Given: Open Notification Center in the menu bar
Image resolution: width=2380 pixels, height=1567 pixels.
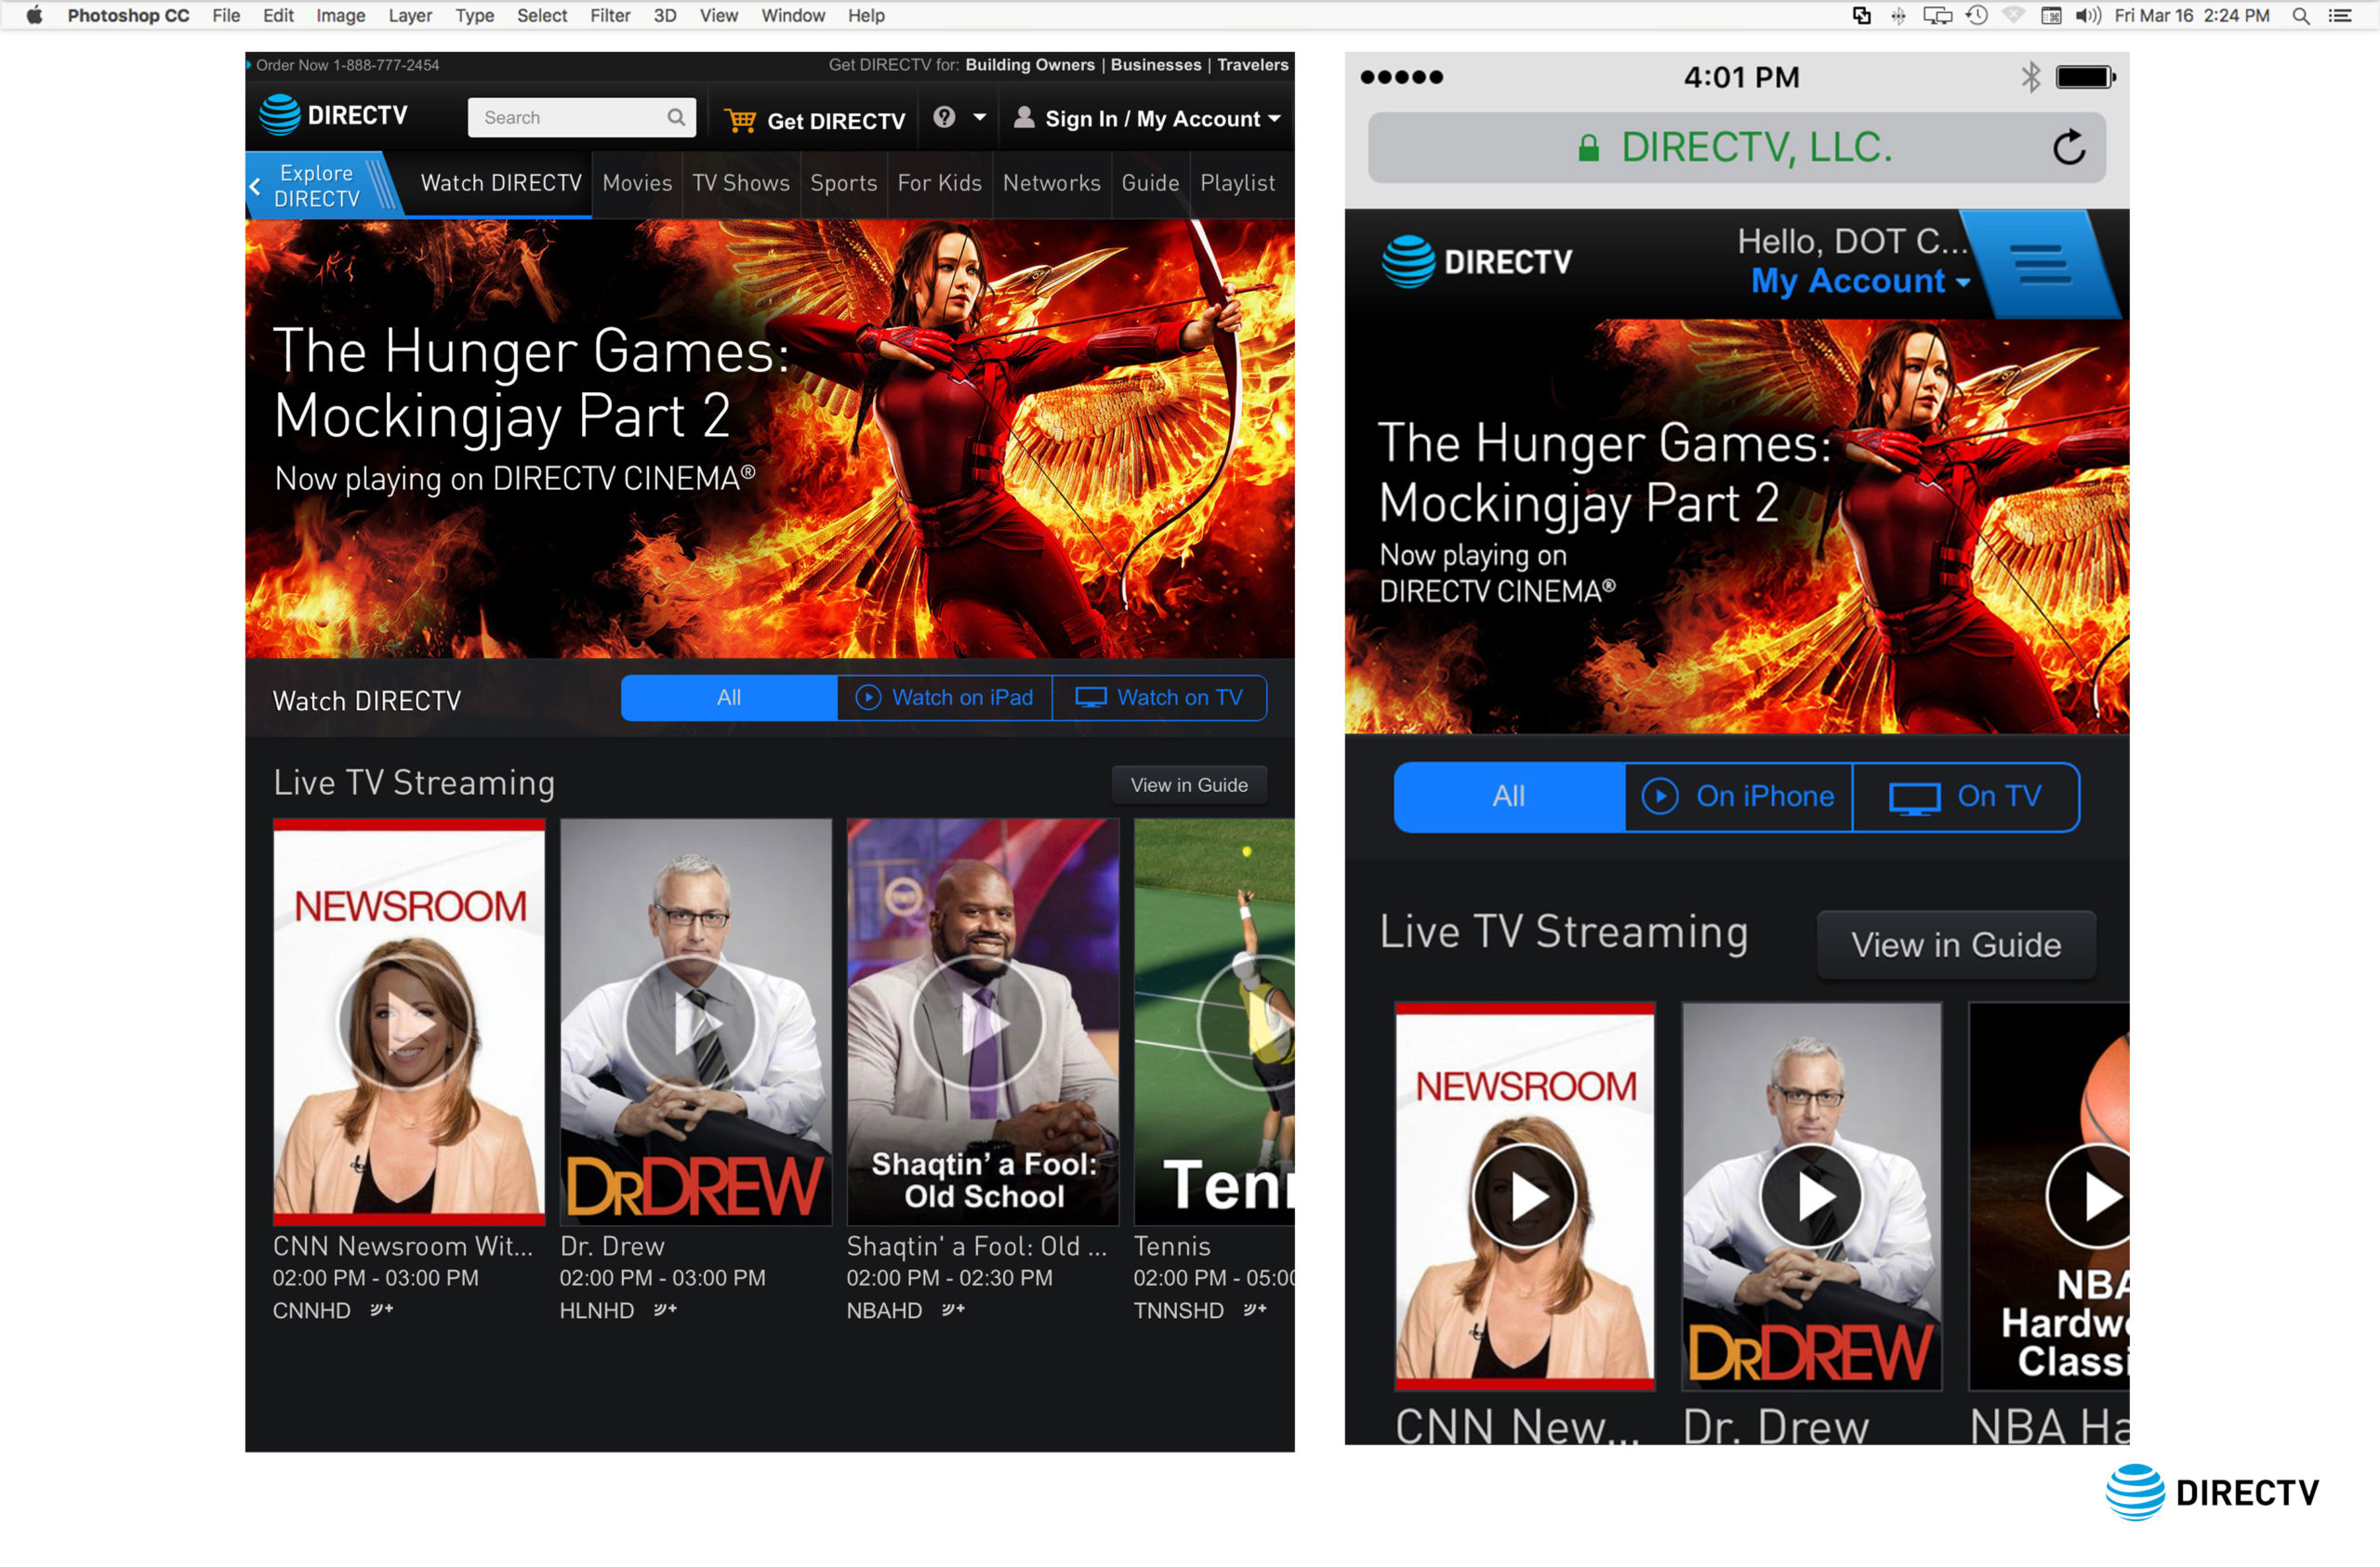Looking at the screenshot, I should tap(2340, 15).
